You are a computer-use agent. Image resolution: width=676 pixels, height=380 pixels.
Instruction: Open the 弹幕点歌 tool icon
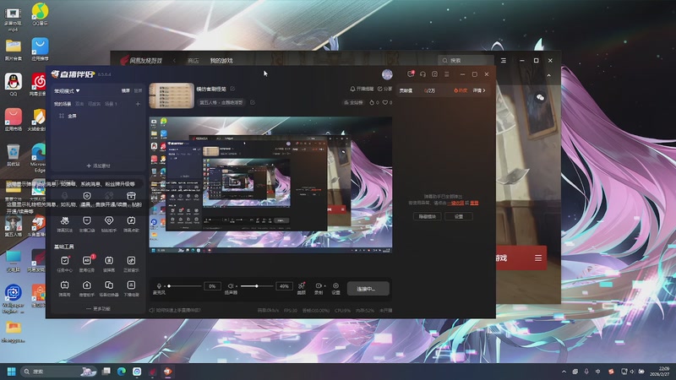(131, 221)
